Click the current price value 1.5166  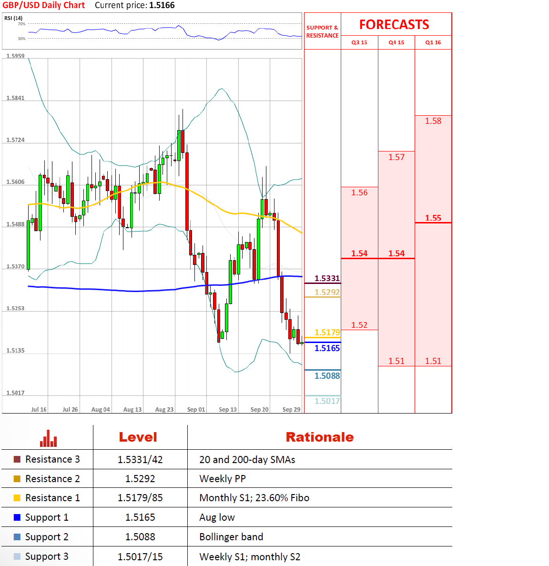click(x=162, y=5)
